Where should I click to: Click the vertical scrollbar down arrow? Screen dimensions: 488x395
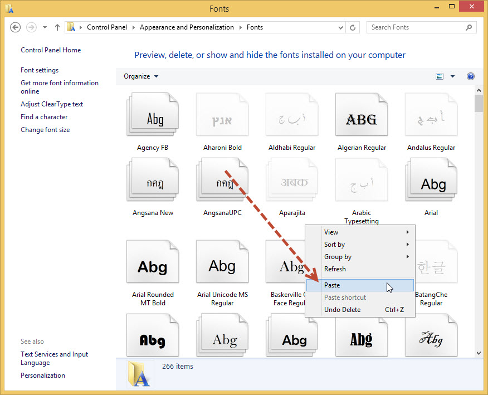point(479,352)
